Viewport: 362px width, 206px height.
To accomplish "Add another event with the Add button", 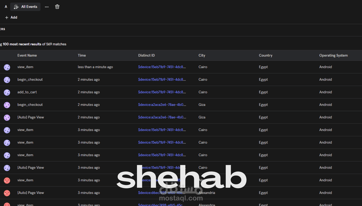I will [11, 18].
